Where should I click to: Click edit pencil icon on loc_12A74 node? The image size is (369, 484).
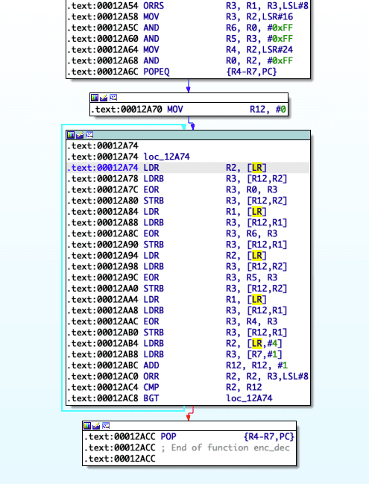(x=80, y=135)
